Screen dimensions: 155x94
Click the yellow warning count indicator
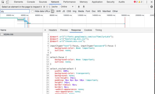click(x=140, y=2)
